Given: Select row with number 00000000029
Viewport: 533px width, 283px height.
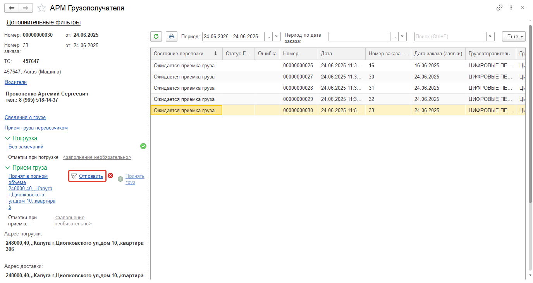Looking at the screenshot, I should click(x=338, y=99).
